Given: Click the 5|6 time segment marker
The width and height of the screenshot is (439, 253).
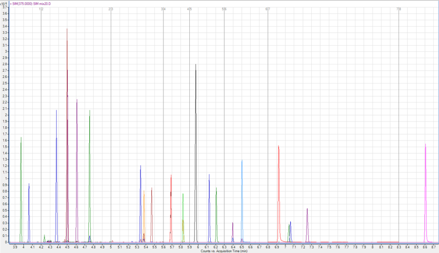Looking at the screenshot, I should coord(224,9).
